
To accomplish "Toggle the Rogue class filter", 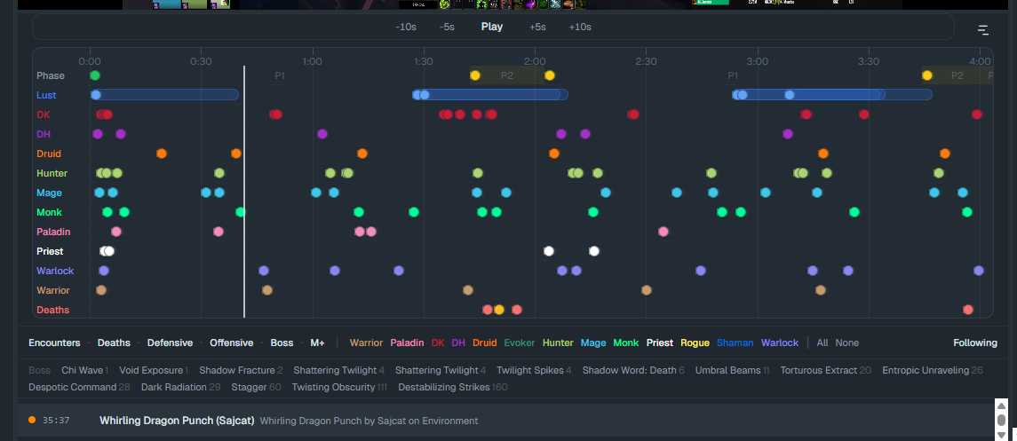I will click(695, 343).
